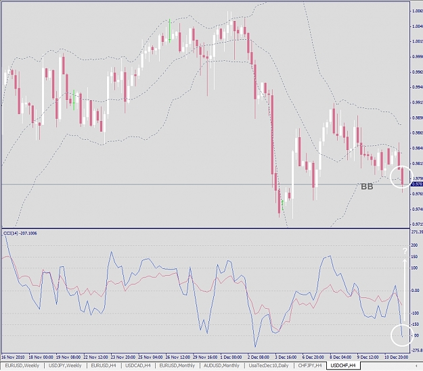Click the 16 Nov 2010 date label
Screen dimensions: 423x371
pyautogui.click(x=13, y=357)
